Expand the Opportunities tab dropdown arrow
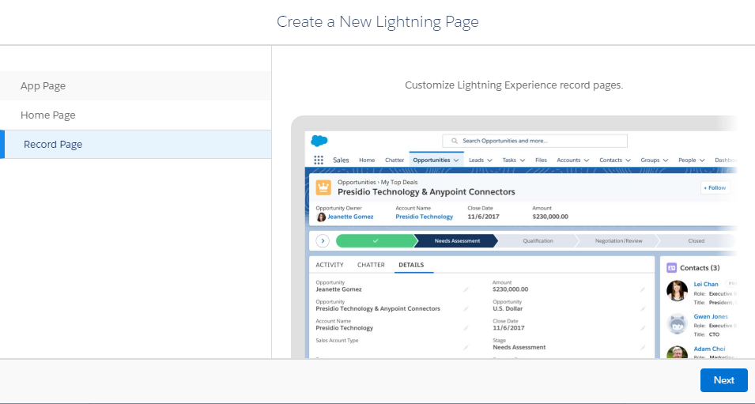The image size is (755, 404). [456, 160]
